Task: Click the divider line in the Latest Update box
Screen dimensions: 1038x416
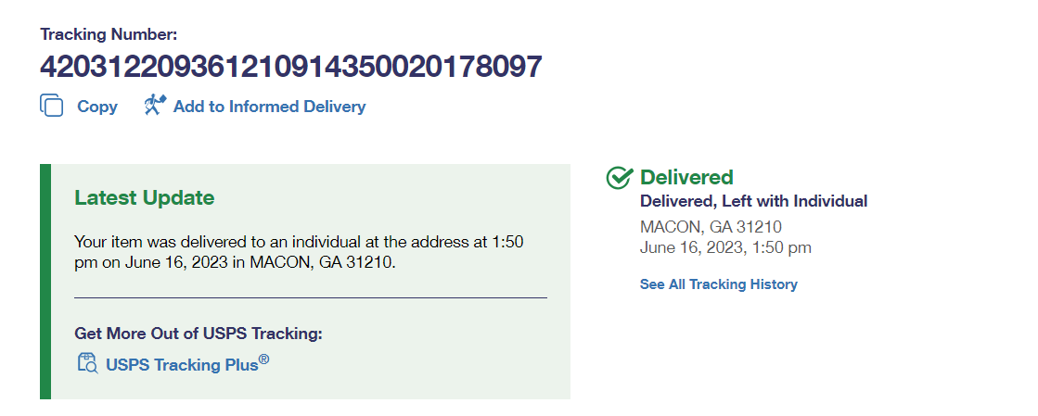Action: coord(310,297)
